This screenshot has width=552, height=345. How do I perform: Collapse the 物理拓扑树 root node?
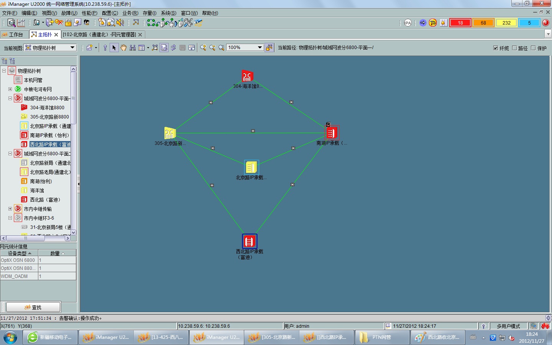pyautogui.click(x=4, y=71)
